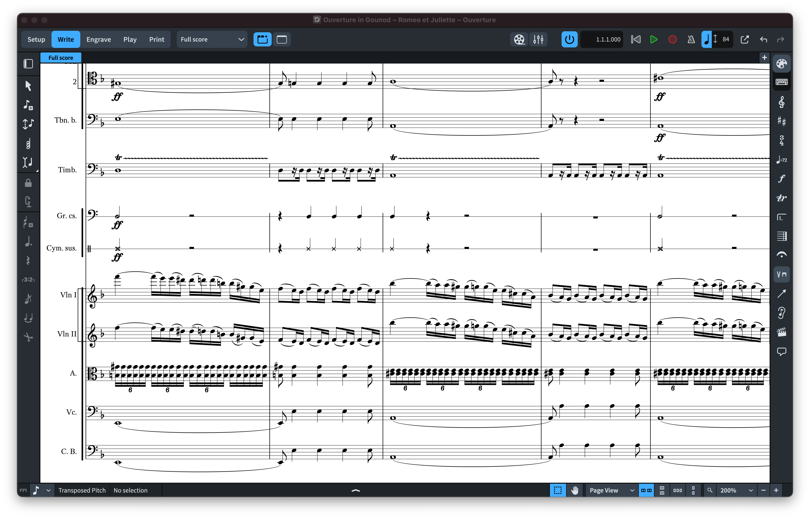Switch to Engrave mode
Screen dimensions: 810x518
tap(98, 39)
